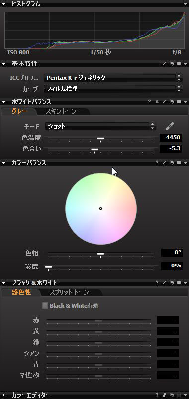Click expand arrow icon in ブラック & ホワイト header
189x399 pixels.
(x=164, y=283)
